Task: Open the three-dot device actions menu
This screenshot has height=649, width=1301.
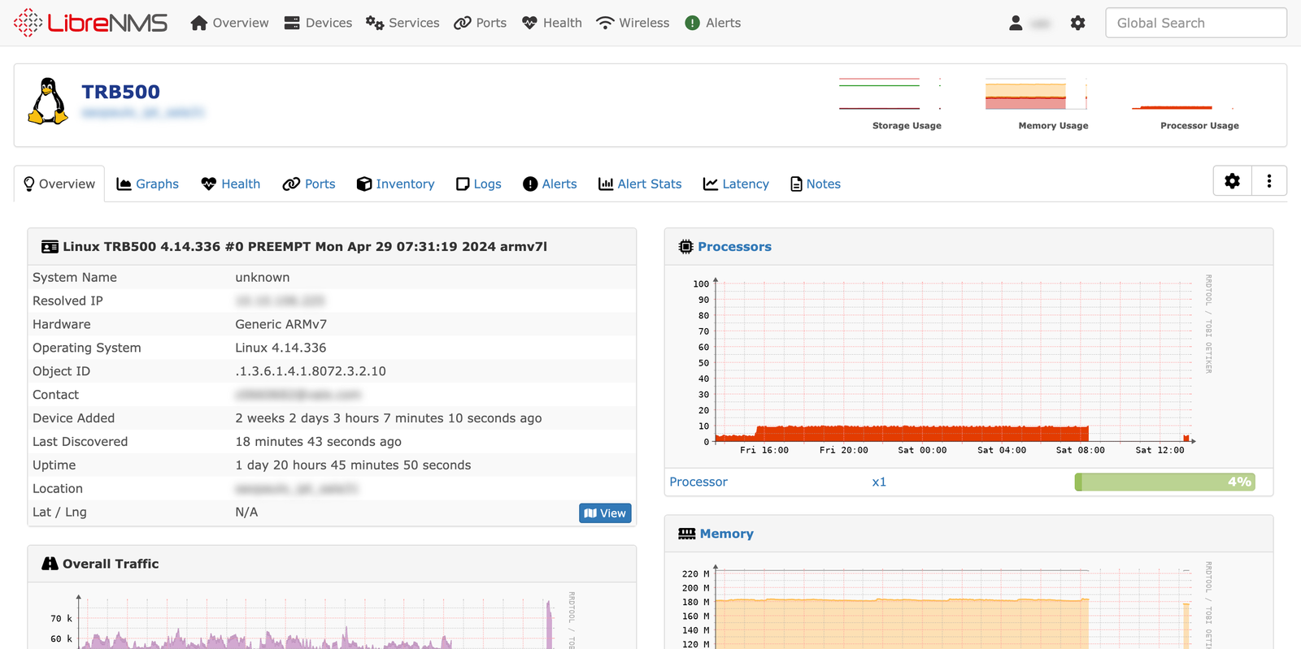Action: 1269,181
